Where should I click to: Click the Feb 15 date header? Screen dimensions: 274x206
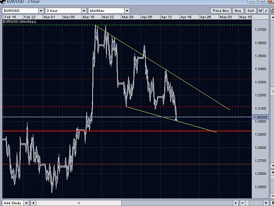(x=10, y=17)
